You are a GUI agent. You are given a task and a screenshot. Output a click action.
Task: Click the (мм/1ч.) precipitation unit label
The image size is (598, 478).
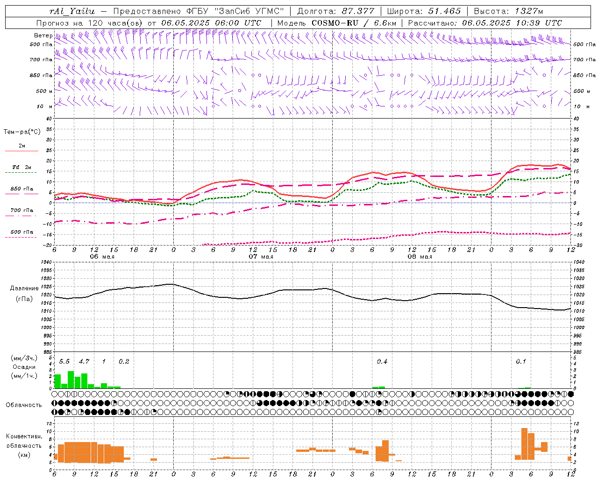point(24,375)
